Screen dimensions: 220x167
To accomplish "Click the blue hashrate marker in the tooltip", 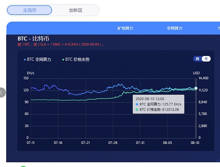I will pos(137,104).
